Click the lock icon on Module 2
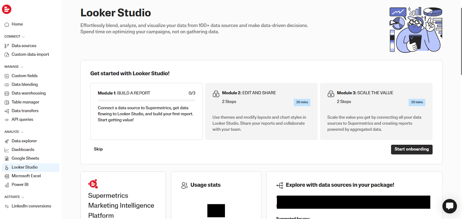 pos(216,94)
